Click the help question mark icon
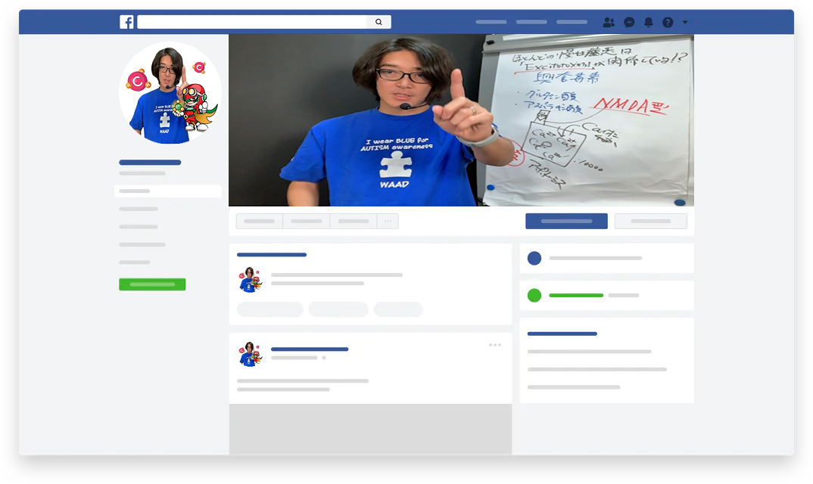Viewport: 813px width, 484px height. point(668,23)
